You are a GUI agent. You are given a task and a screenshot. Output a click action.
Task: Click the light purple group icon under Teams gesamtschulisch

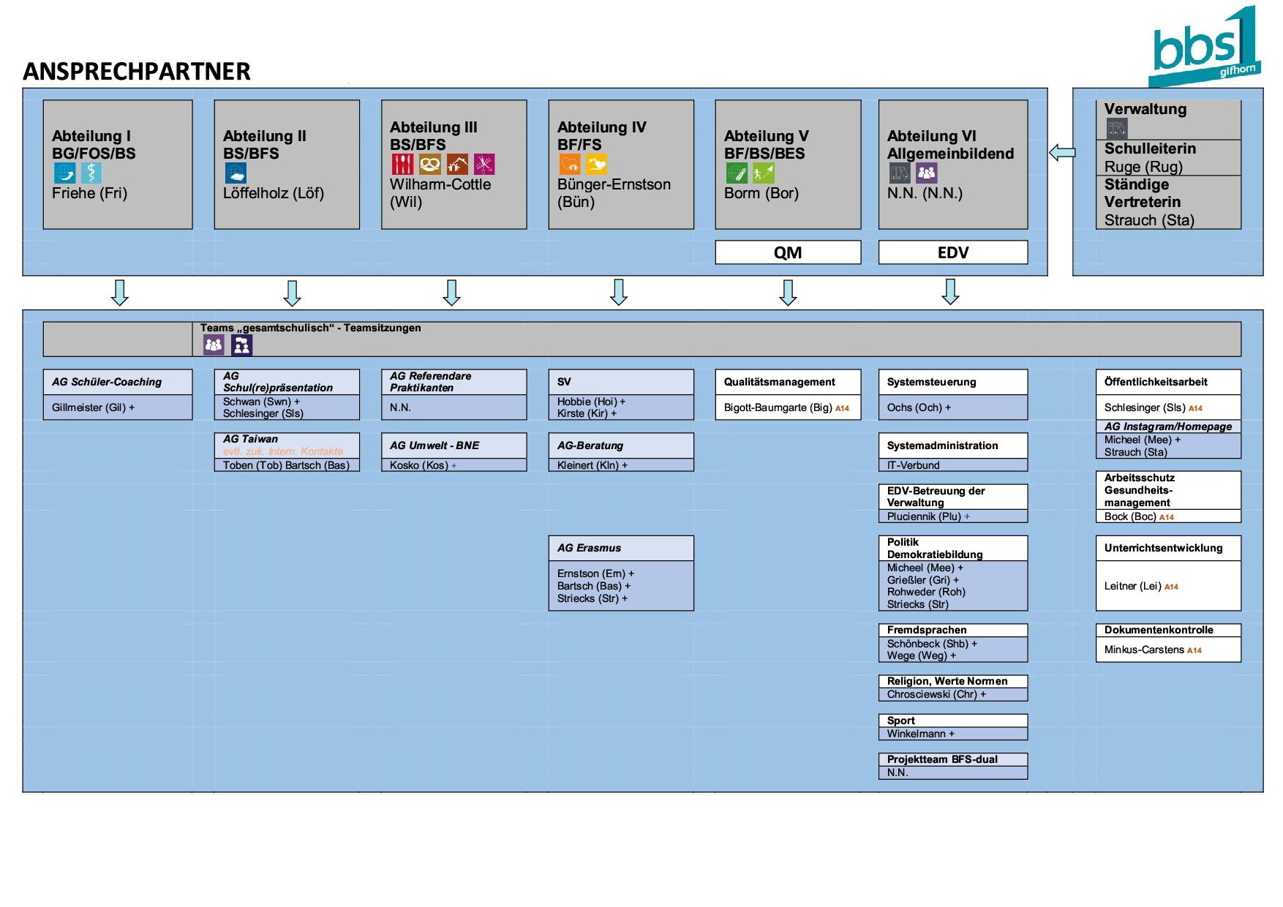(214, 345)
